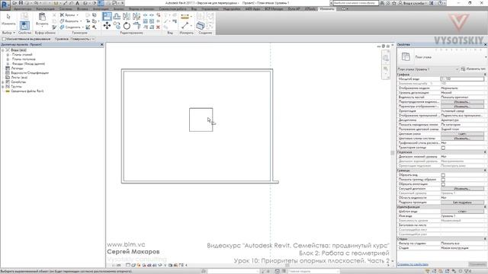This screenshot has height=274, width=488.
Task: Open the Управление ribbon tab
Action: (x=210, y=9)
